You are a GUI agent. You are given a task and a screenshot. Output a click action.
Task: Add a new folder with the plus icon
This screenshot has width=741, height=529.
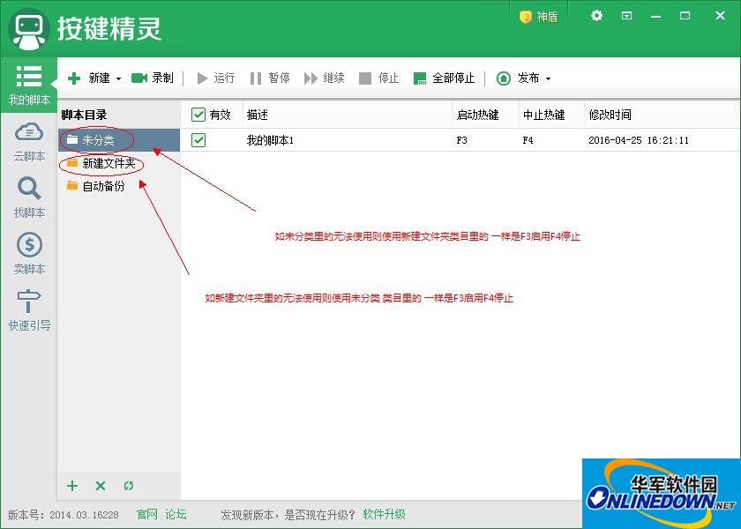click(72, 486)
